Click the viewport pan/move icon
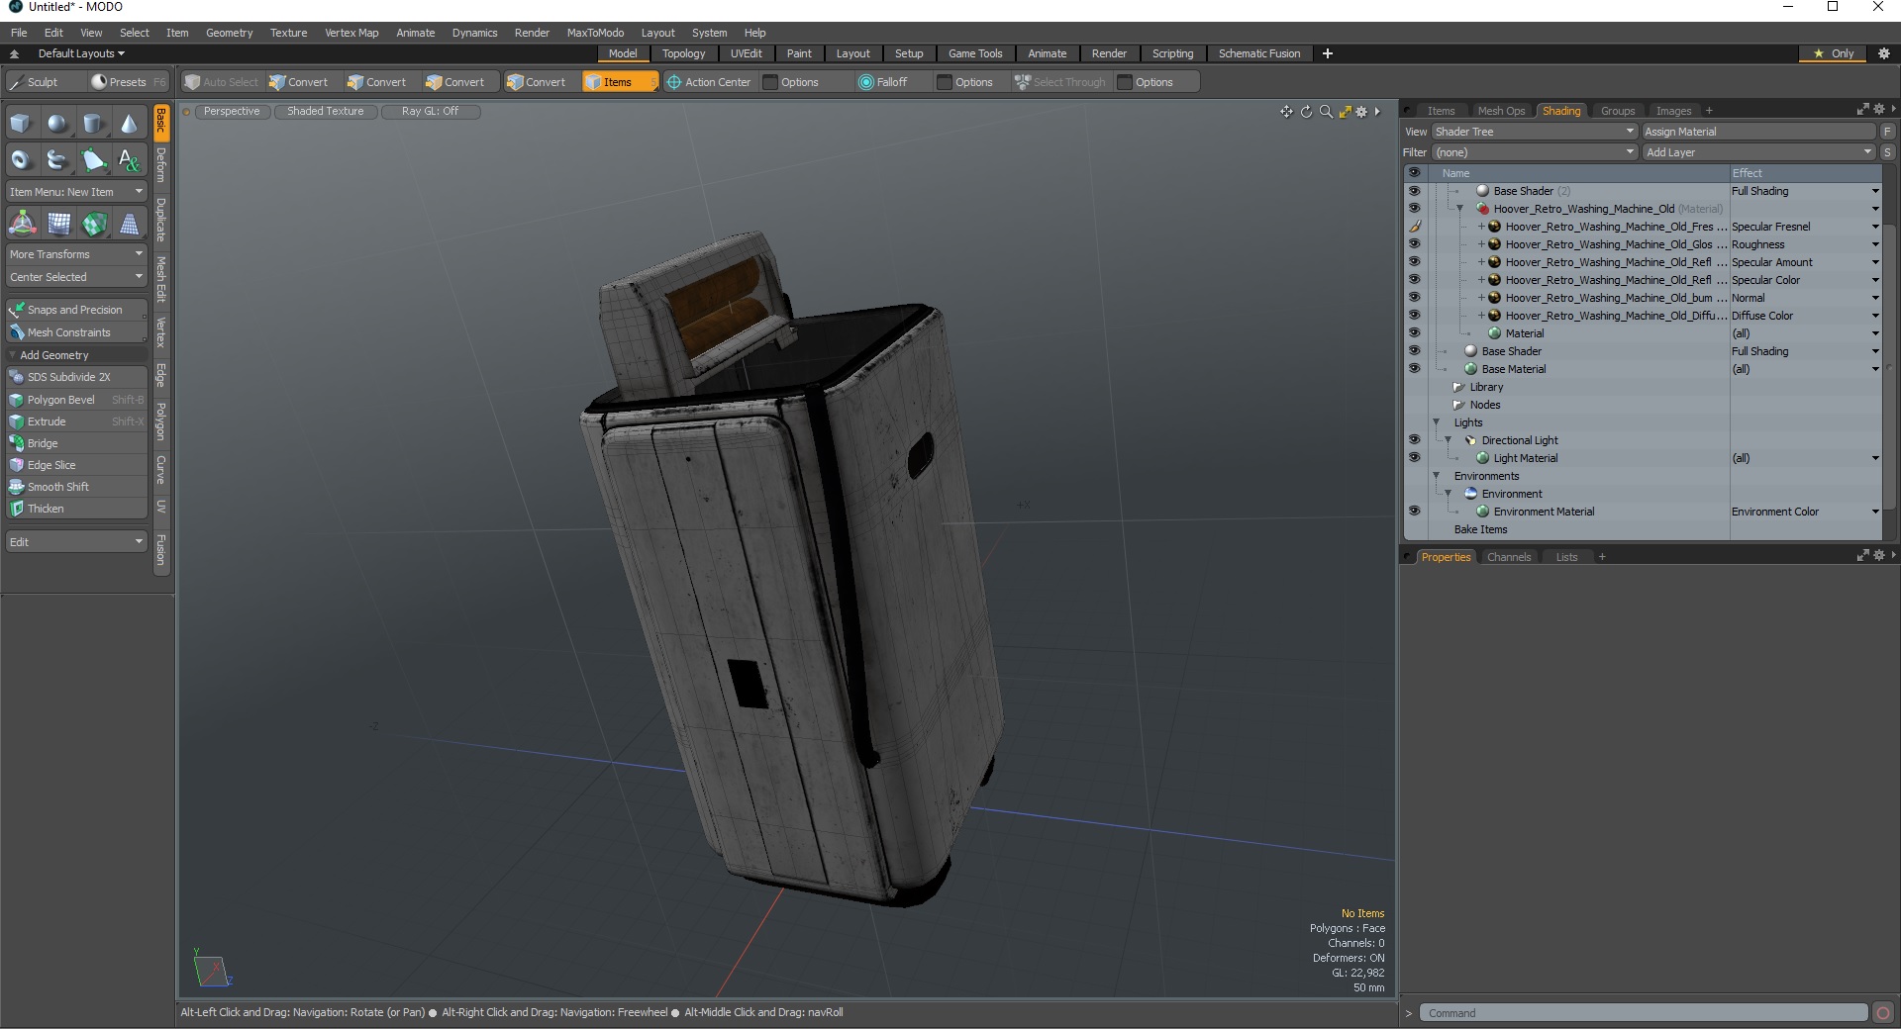The height and width of the screenshot is (1029, 1901). coord(1286,112)
